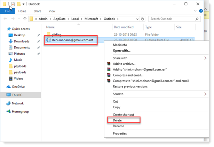Sort by the Name column header
This screenshot has height=147, width=214.
(x=50, y=27)
